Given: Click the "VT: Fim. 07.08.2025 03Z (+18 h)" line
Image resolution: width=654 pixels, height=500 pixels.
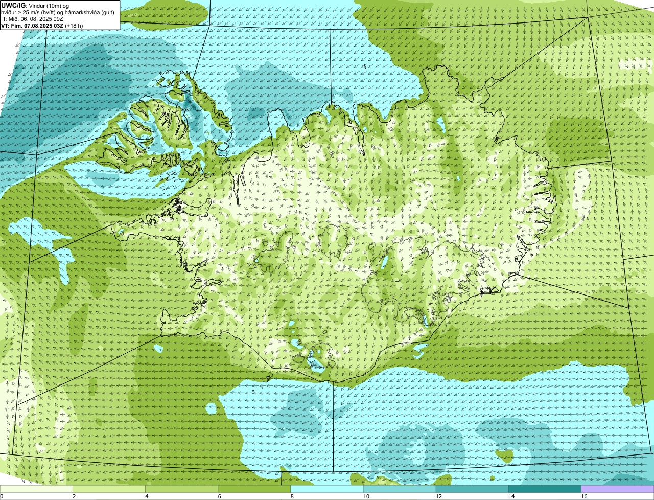Looking at the screenshot, I should click(x=42, y=26).
